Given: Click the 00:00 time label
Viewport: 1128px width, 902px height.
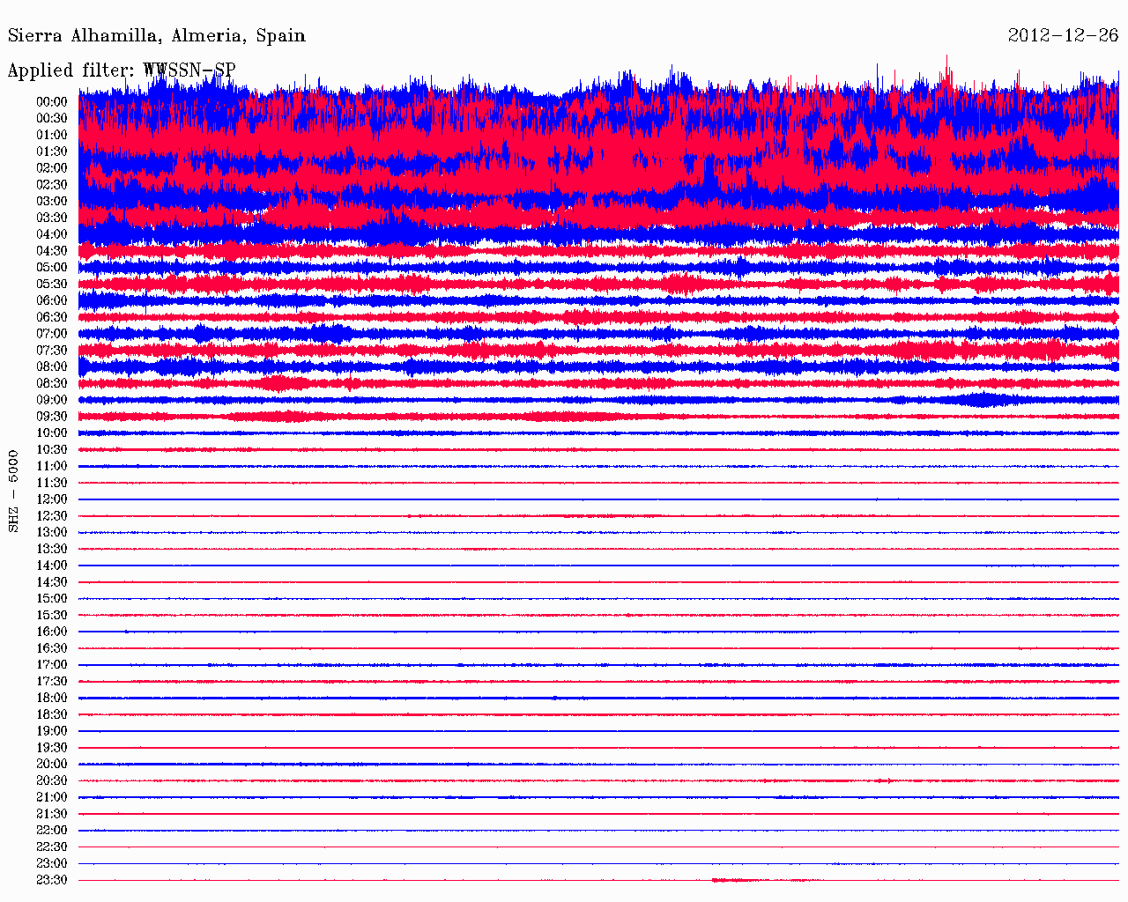Looking at the screenshot, I should (x=52, y=102).
